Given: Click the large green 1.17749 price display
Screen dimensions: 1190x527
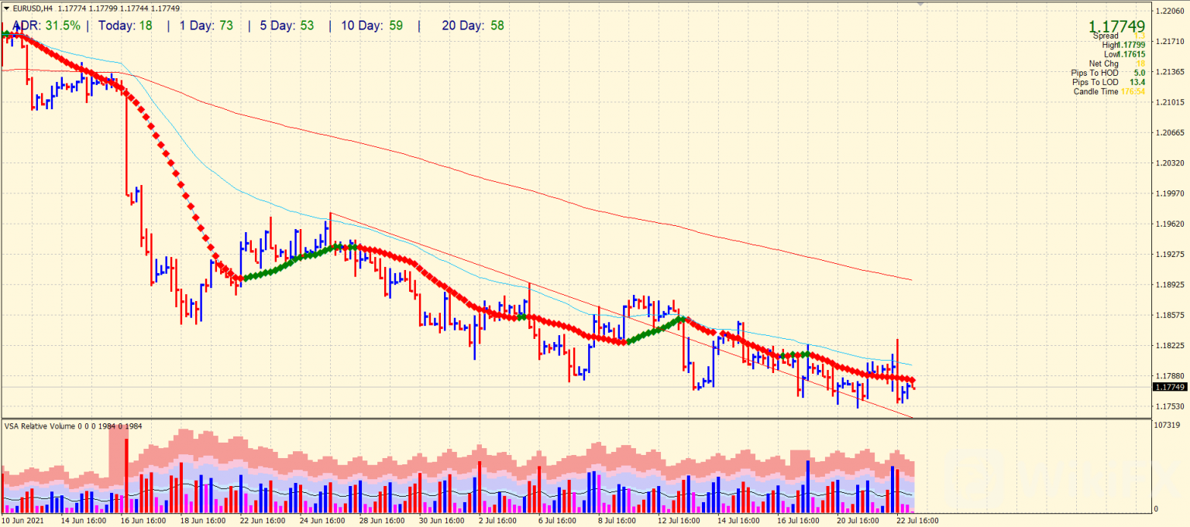Looking at the screenshot, I should 1116,26.
